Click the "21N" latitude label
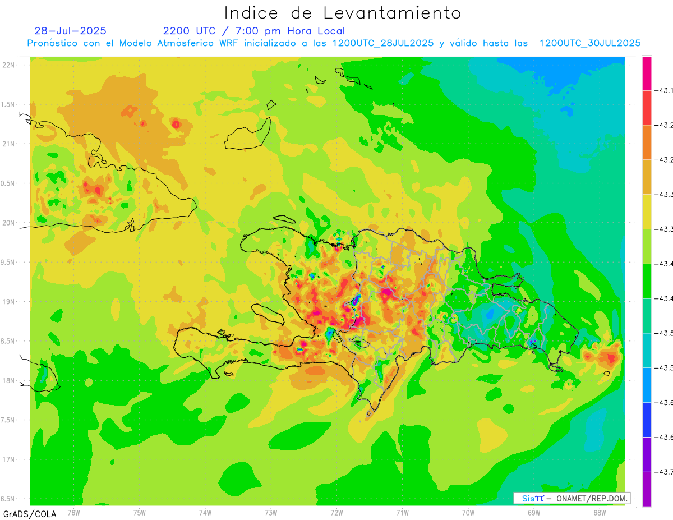 click(x=8, y=144)
